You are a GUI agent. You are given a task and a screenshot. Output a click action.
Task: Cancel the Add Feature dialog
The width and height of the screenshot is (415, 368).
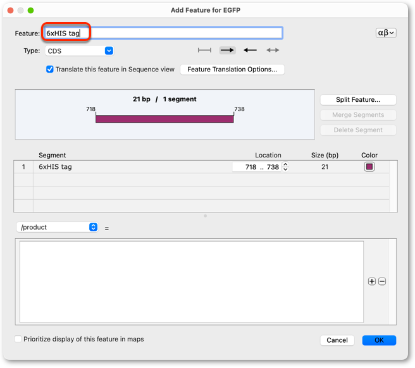tap(337, 340)
